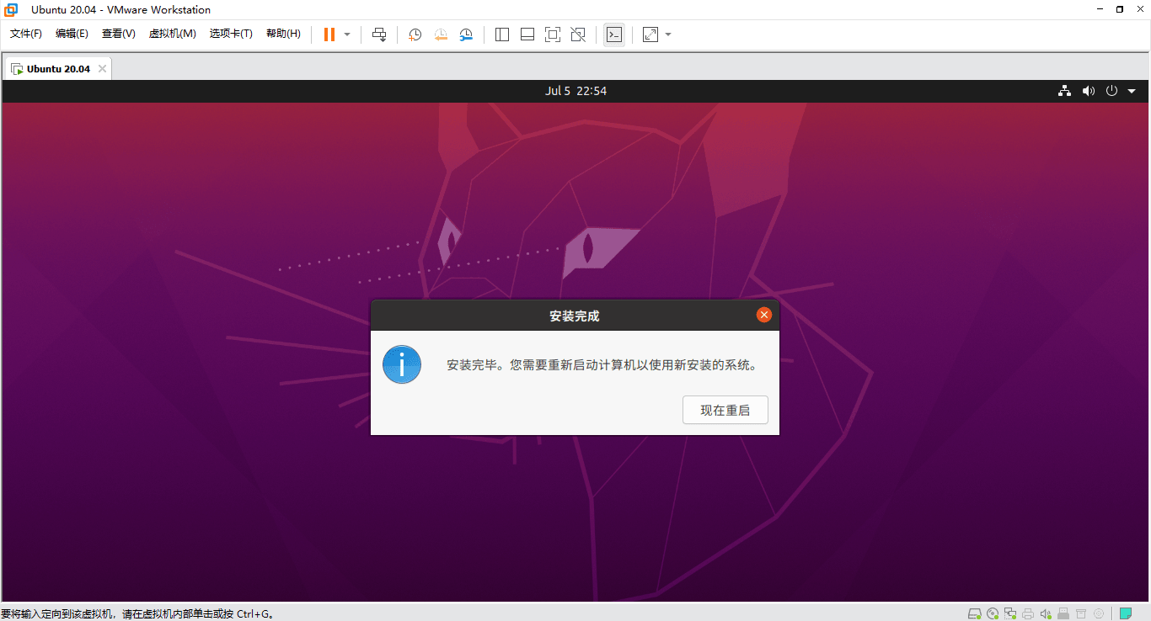Click the network adapter device status icon
The height and width of the screenshot is (621, 1151).
pos(1010,613)
